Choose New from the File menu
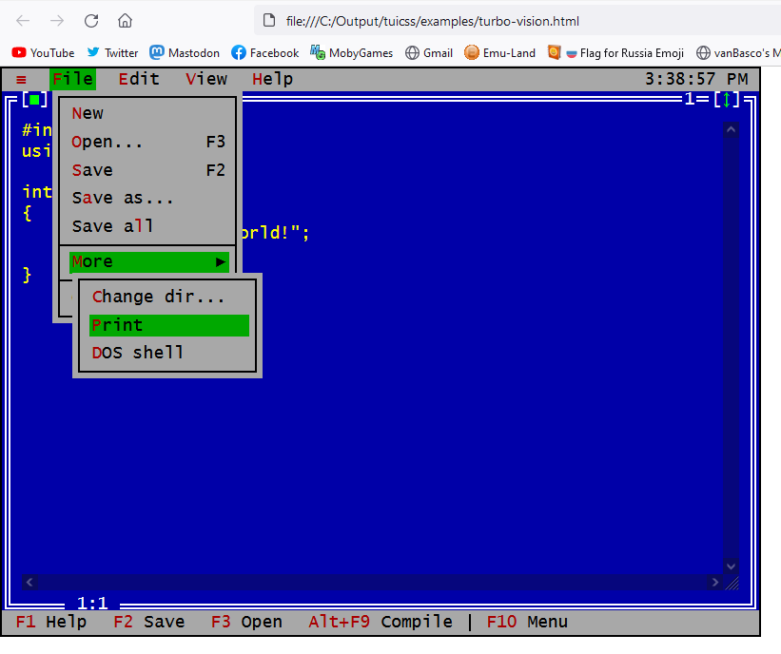Image resolution: width=781 pixels, height=654 pixels. (148, 113)
